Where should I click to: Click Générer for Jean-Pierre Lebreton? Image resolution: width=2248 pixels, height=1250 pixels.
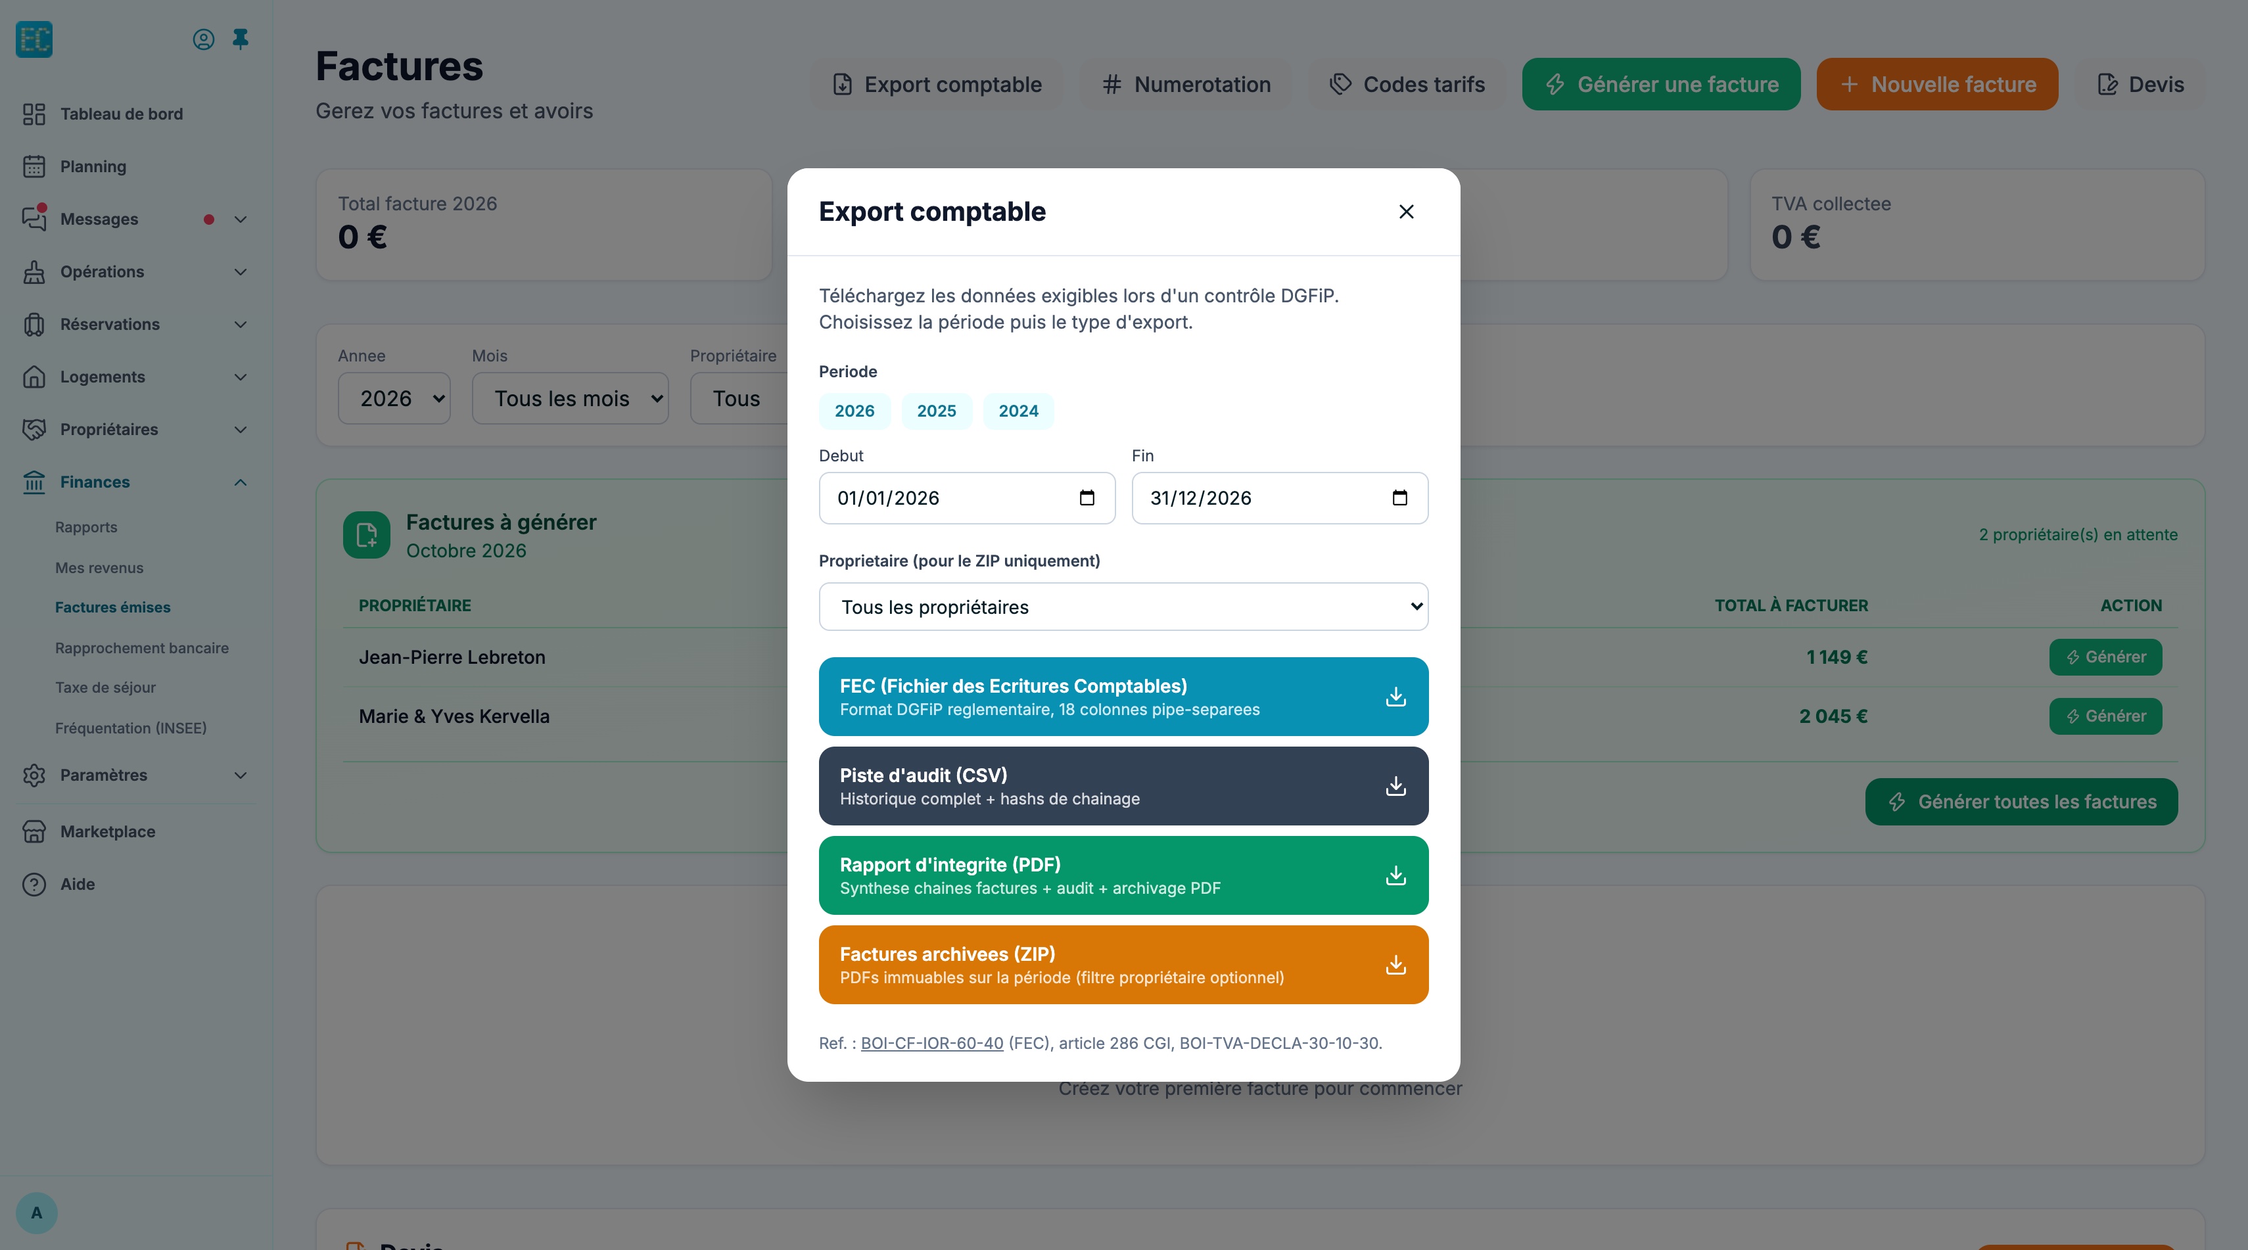(x=2105, y=657)
